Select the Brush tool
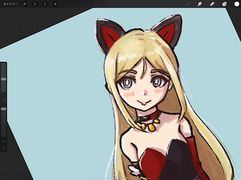241x180 pixels. (x=187, y=4)
